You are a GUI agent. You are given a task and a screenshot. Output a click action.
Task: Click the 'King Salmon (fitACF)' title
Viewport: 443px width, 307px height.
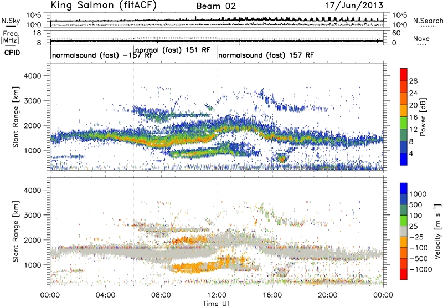(x=104, y=6)
